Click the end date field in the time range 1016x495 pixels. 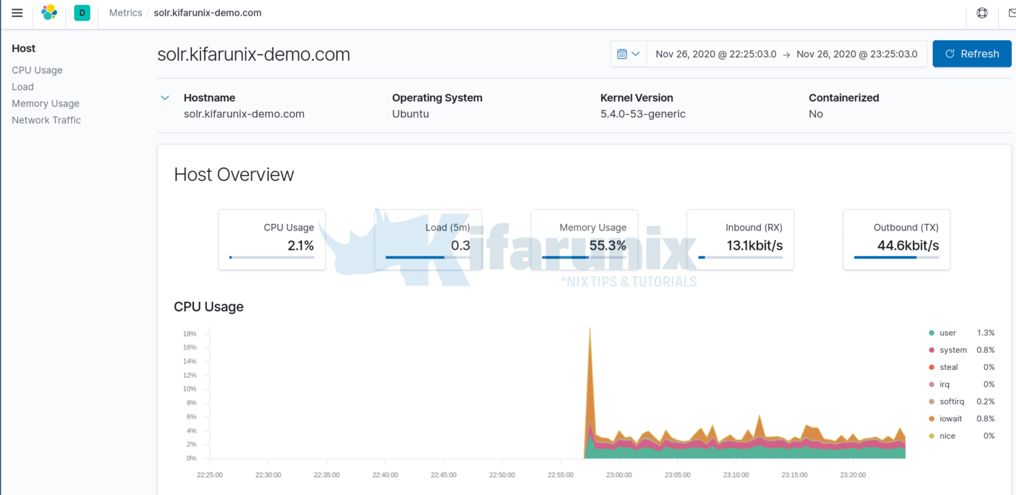coord(858,54)
